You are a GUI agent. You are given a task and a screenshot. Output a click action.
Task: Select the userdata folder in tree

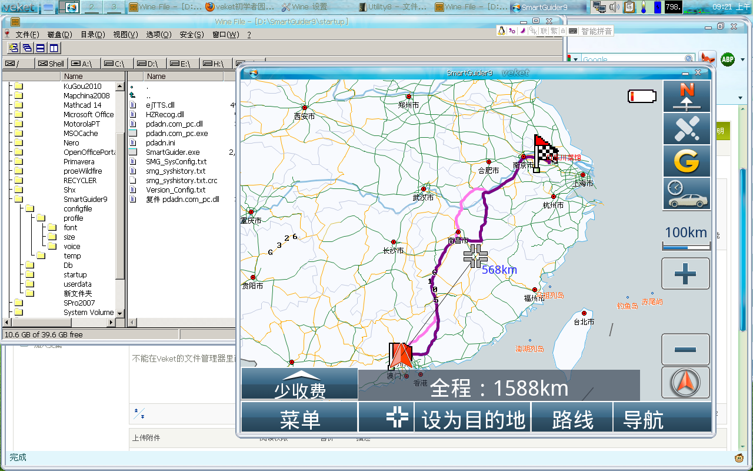pyautogui.click(x=78, y=284)
